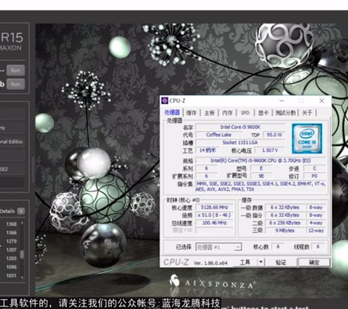This screenshot has width=348, height=309.
Task: Click the 14 纳米 process value
Action: pyautogui.click(x=207, y=150)
